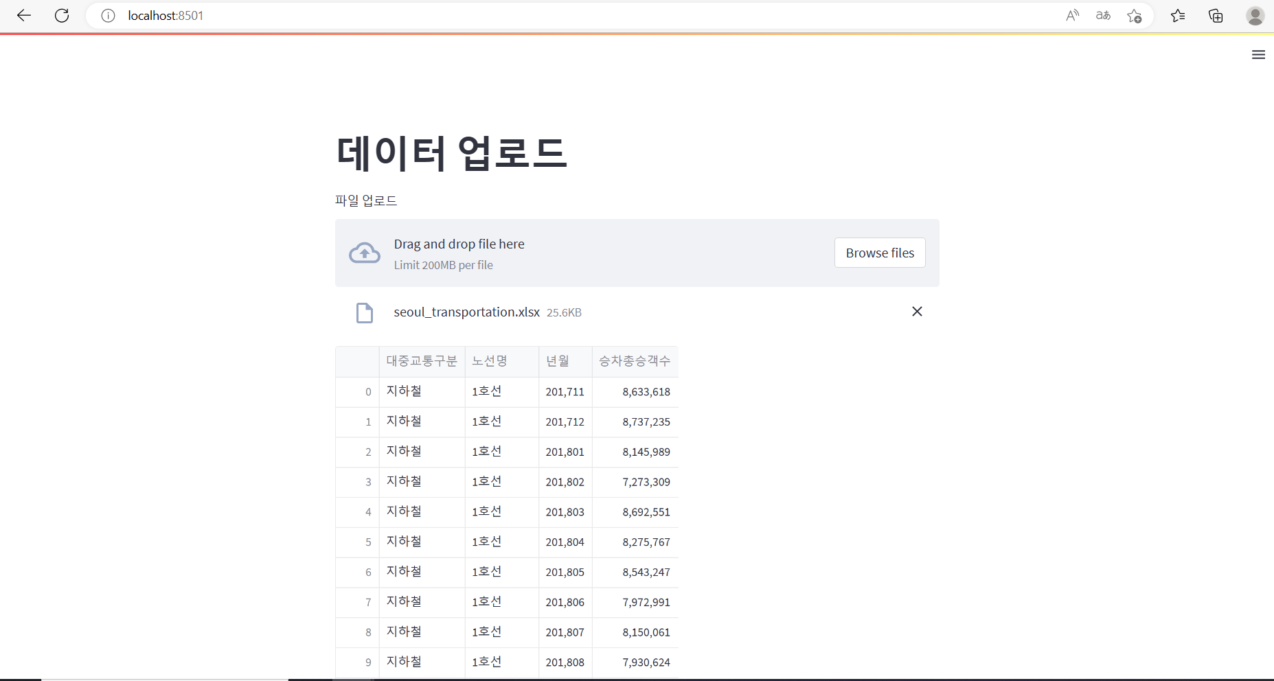Click the 데이터 업로드 page heading

pos(451,152)
